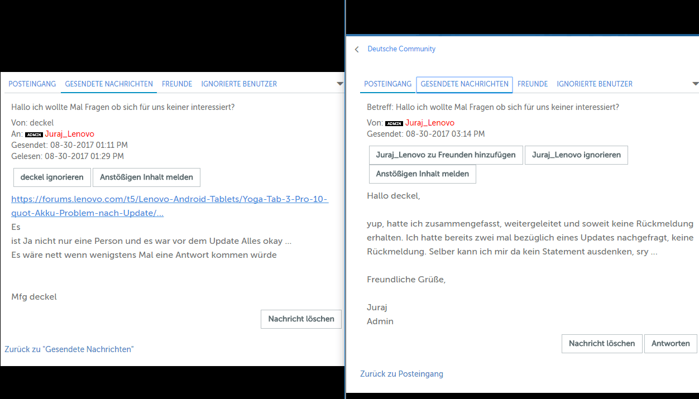Viewport: 699px width, 399px height.
Task: Click Juraj_Lenovo recipient name in left window
Action: tap(70, 134)
